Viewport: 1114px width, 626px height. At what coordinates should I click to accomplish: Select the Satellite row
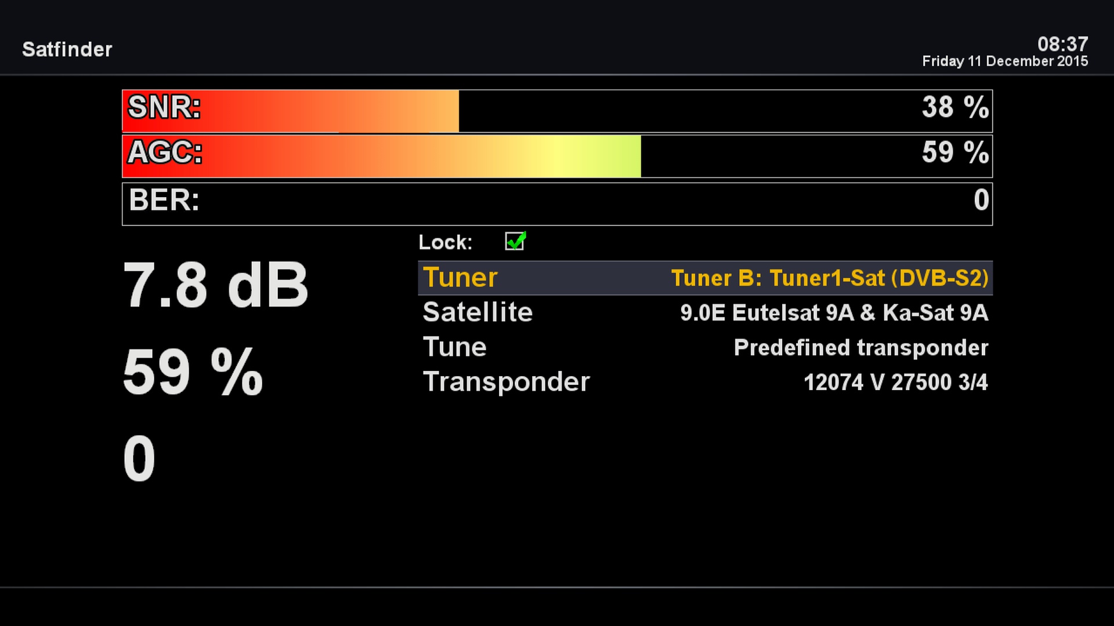(705, 312)
